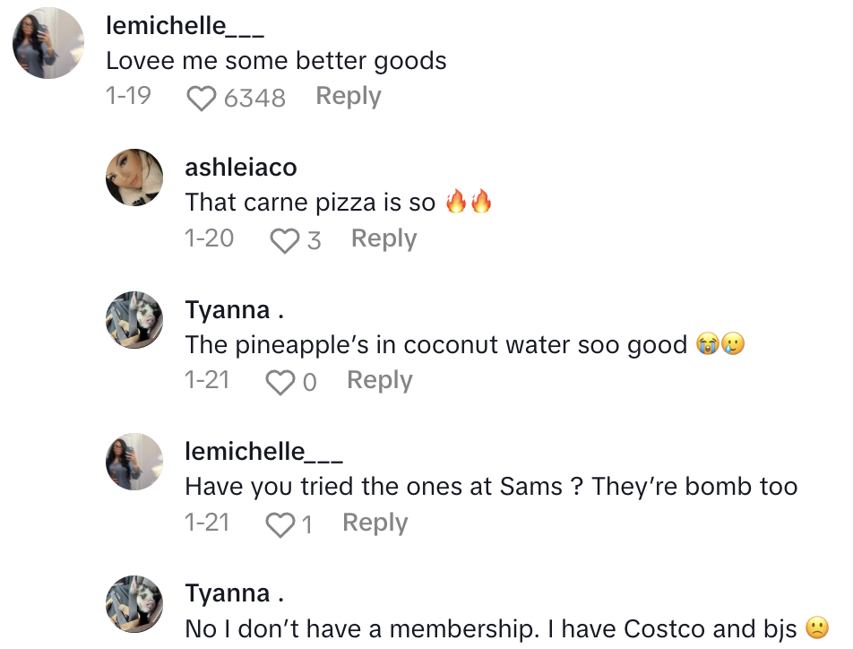Like ashleiaco's carne pizza comment
This screenshot has height=649, width=853.
point(285,240)
